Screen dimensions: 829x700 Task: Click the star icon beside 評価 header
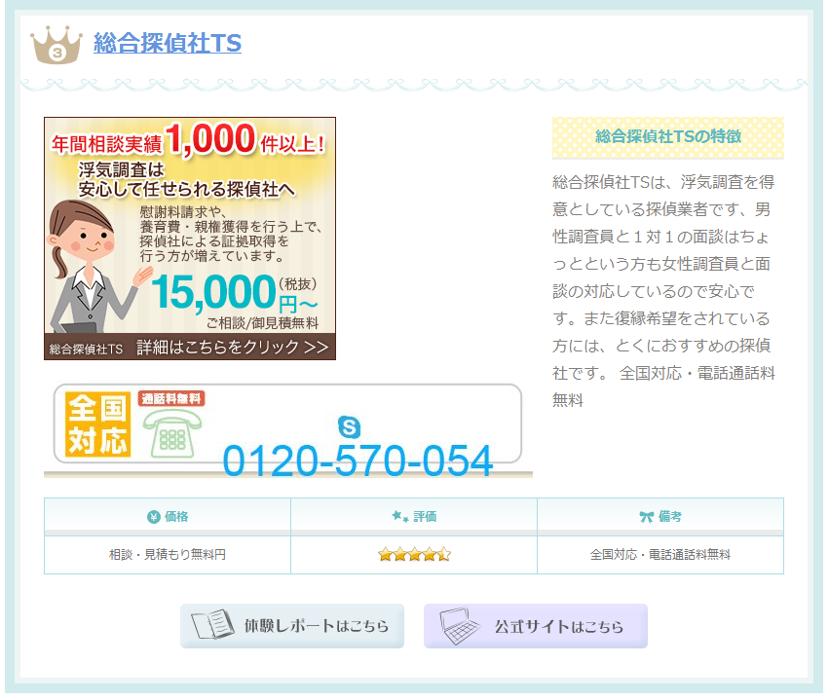click(x=399, y=516)
